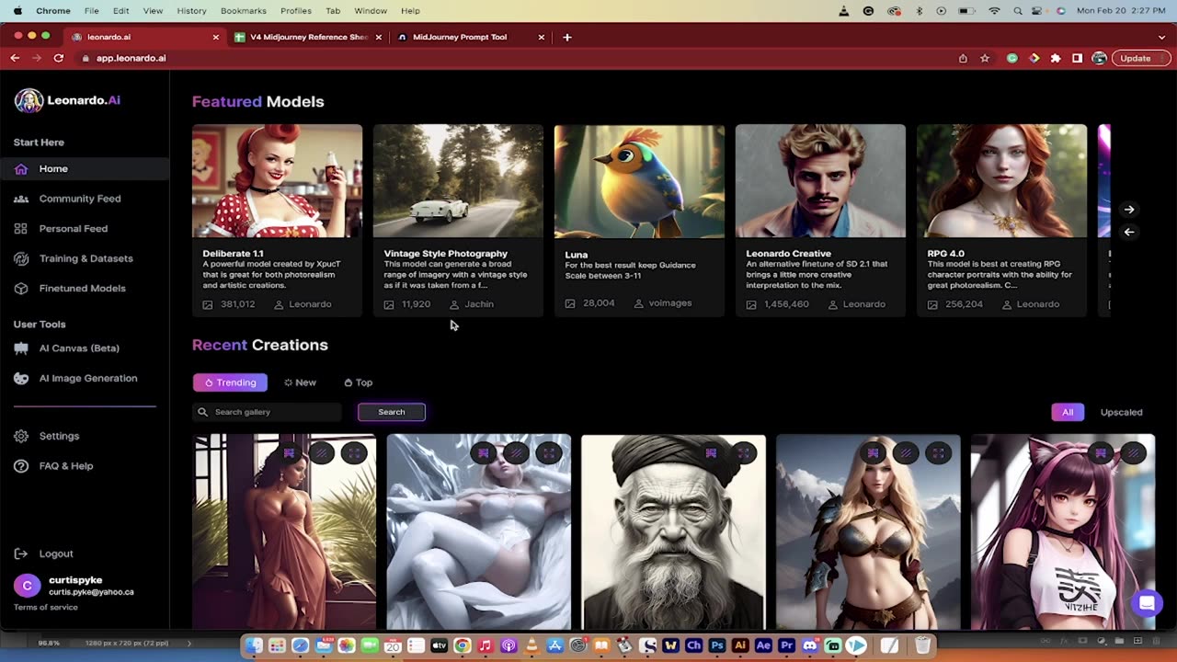Open Discord from the Dock
The width and height of the screenshot is (1177, 662).
coord(810,645)
